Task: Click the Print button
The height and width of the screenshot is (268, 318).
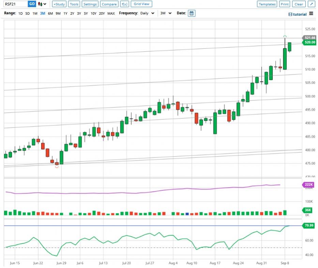Action: pyautogui.click(x=284, y=4)
